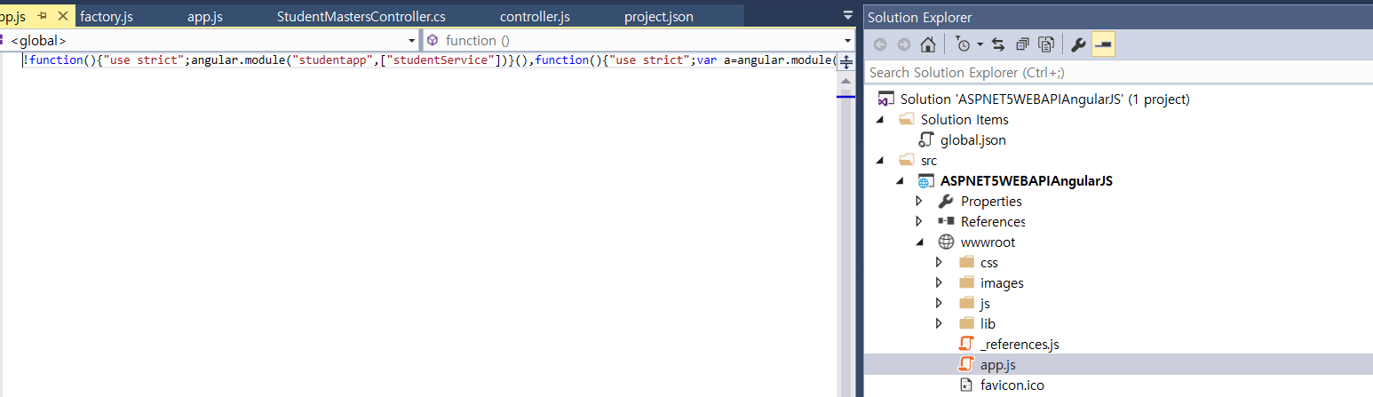
Task: Open Pending Changes Filter clock icon
Action: pyautogui.click(x=964, y=44)
